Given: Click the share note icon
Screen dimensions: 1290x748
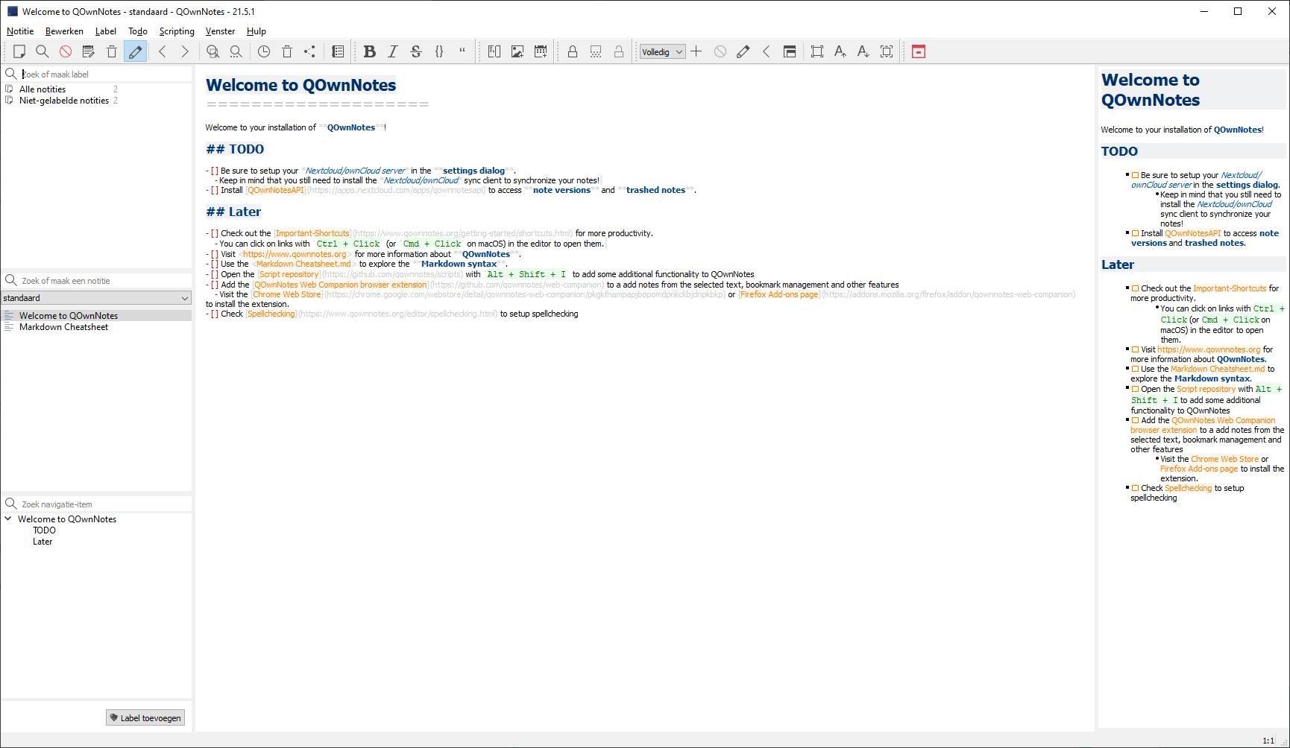Looking at the screenshot, I should [309, 51].
